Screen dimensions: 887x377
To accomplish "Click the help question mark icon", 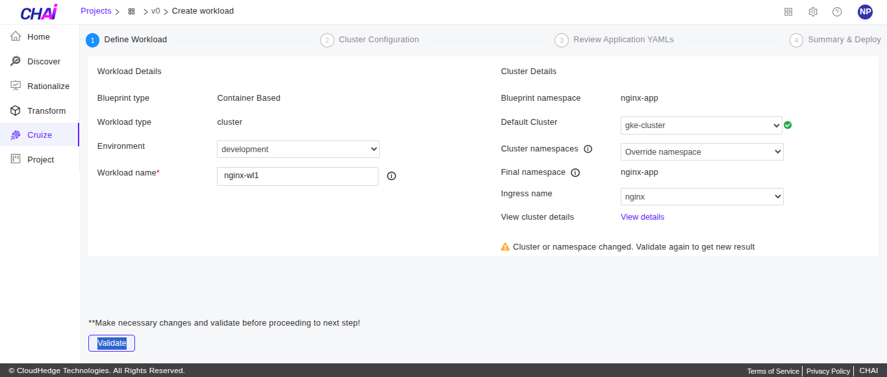I will click(x=837, y=12).
